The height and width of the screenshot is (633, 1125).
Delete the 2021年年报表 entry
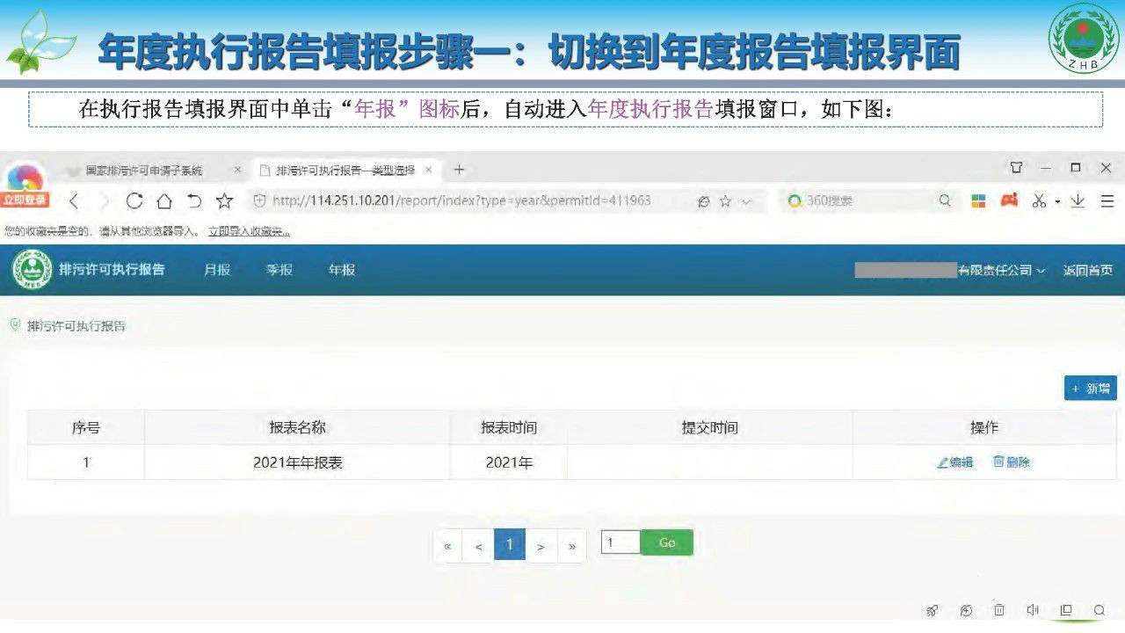1012,462
